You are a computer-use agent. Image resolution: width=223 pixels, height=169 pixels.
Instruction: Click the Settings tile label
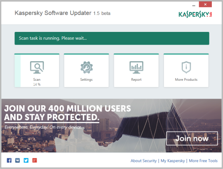[x=86, y=80]
